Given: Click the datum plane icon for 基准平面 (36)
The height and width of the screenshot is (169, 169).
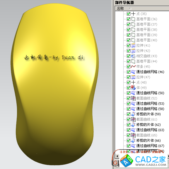Looking at the screenshot, I should coord(133,19).
